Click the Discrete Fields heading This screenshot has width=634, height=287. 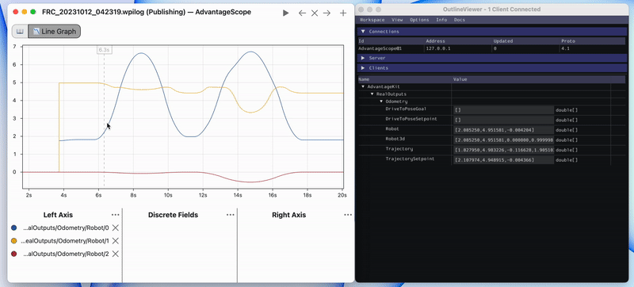pyautogui.click(x=173, y=215)
